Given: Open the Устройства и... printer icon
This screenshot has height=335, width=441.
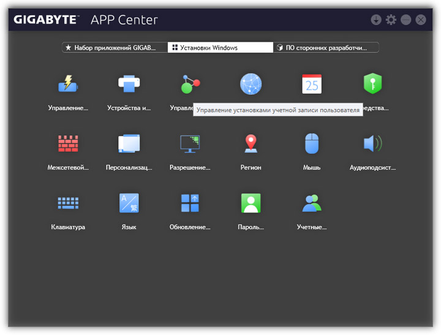Looking at the screenshot, I should [129, 83].
